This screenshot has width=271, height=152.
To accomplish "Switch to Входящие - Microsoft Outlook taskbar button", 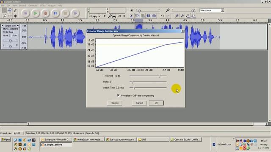I will tap(56, 140).
